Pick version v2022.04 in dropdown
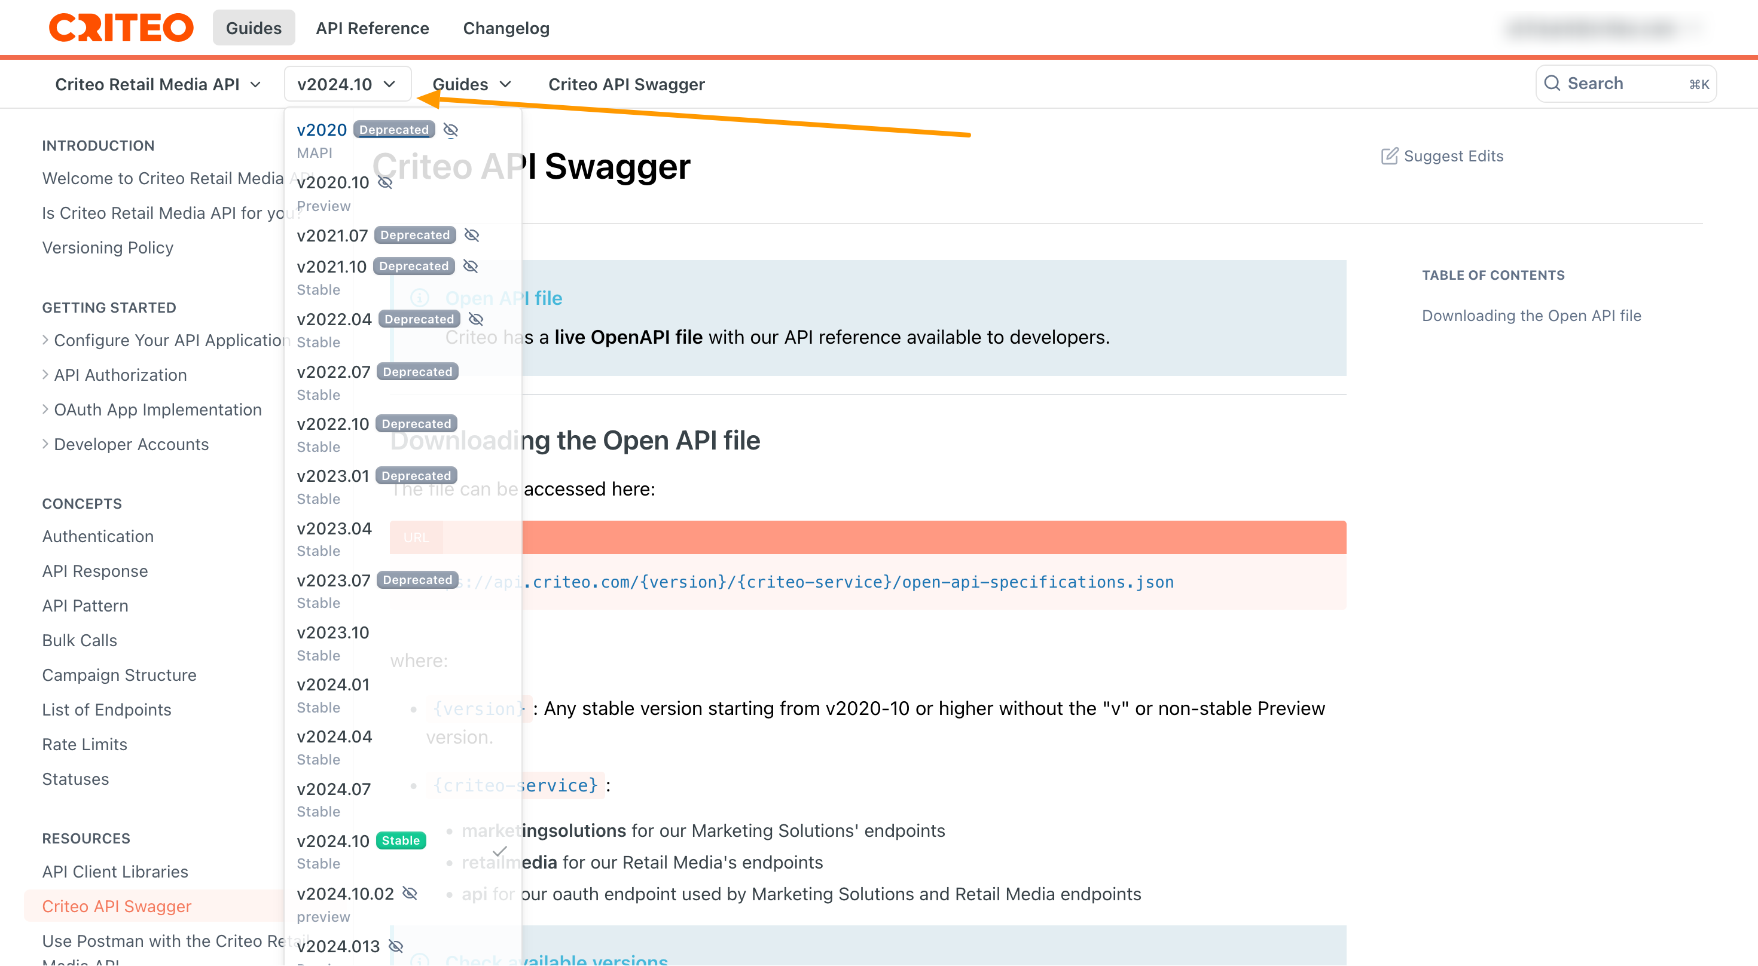The width and height of the screenshot is (1758, 966). [402, 330]
